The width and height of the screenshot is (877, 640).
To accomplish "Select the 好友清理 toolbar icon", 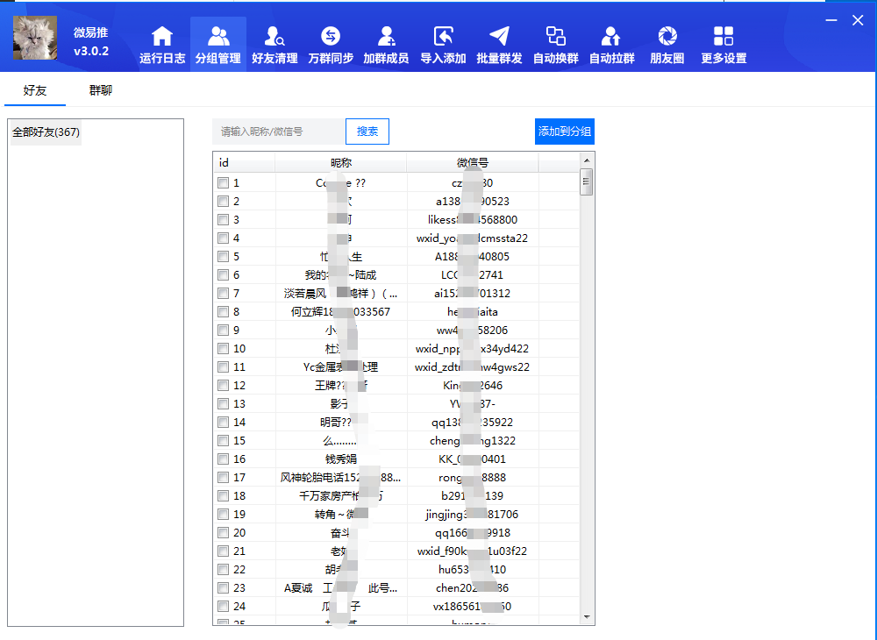I will point(275,37).
